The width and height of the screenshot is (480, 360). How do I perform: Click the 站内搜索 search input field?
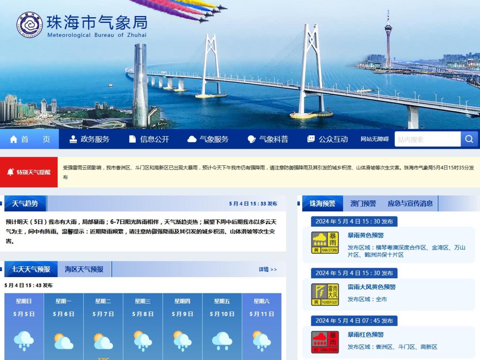[x=427, y=139]
